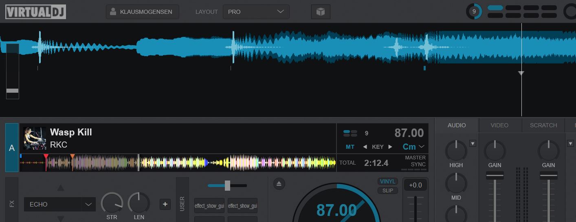This screenshot has width=576, height=222.
Task: Toggle SLIP mode
Action: pyautogui.click(x=387, y=190)
